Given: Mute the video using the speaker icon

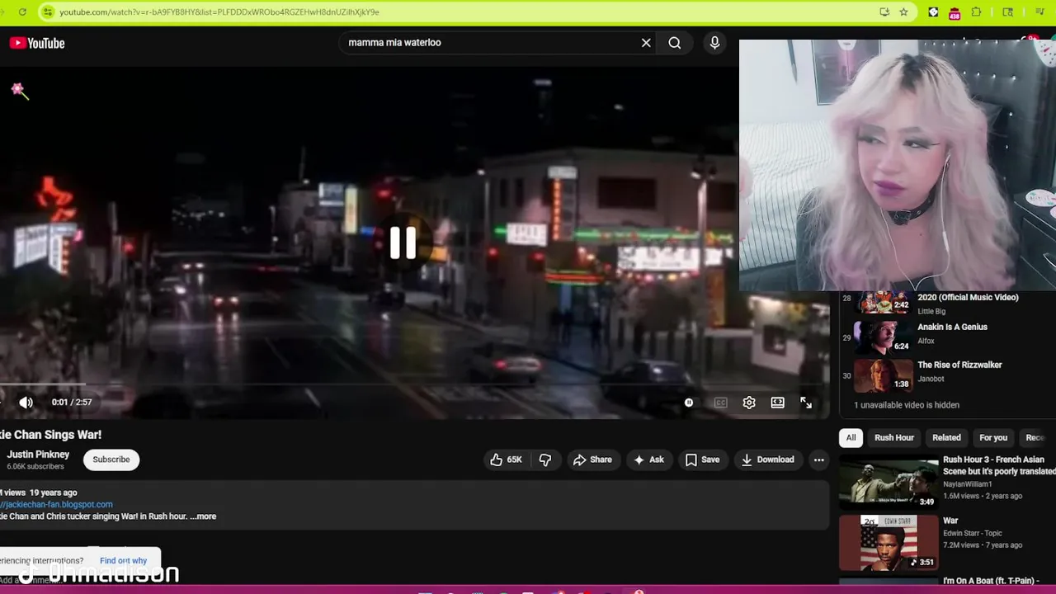Looking at the screenshot, I should 26,403.
